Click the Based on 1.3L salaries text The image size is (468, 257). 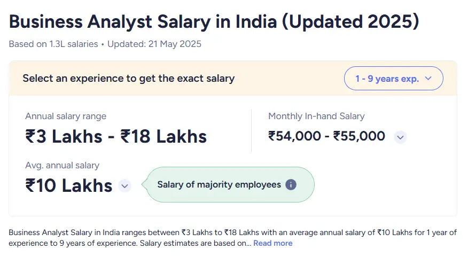(53, 44)
